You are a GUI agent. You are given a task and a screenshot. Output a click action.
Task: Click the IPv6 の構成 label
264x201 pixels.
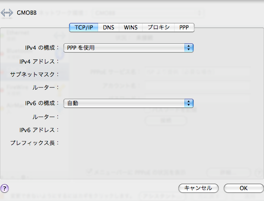click(x=42, y=103)
